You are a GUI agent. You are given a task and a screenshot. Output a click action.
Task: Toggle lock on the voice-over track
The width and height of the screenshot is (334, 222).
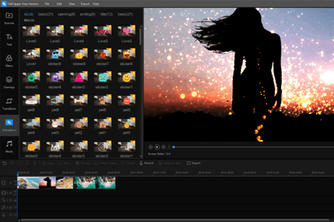[11, 215]
